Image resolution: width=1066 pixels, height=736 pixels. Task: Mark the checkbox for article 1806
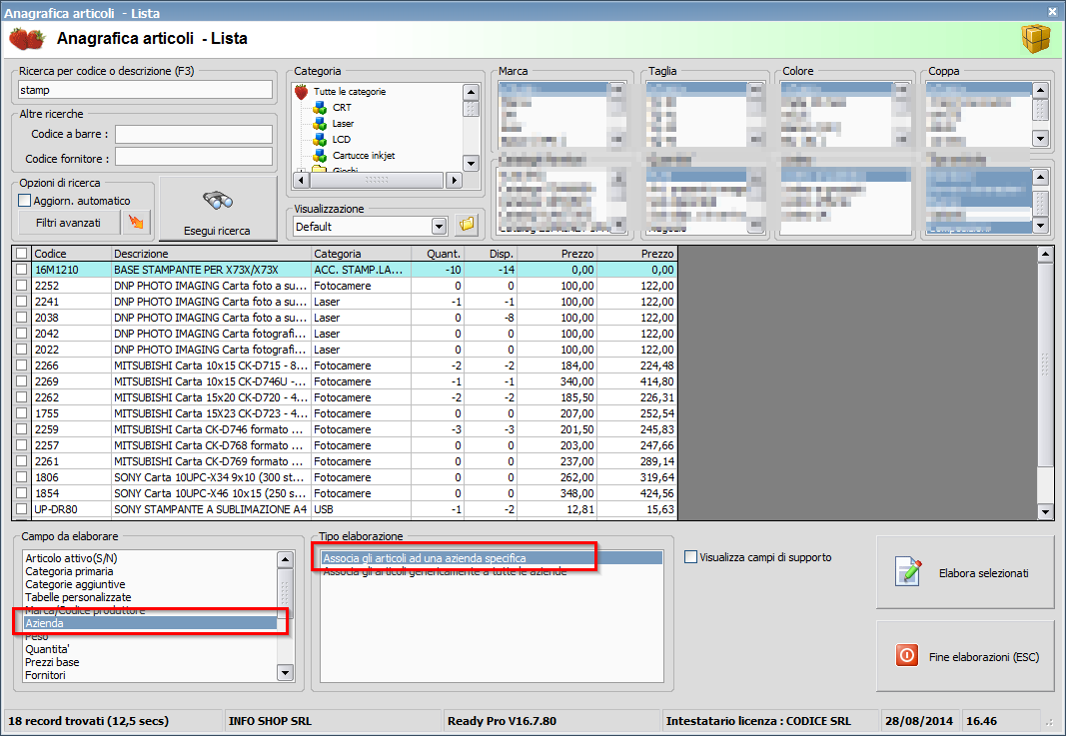22,477
